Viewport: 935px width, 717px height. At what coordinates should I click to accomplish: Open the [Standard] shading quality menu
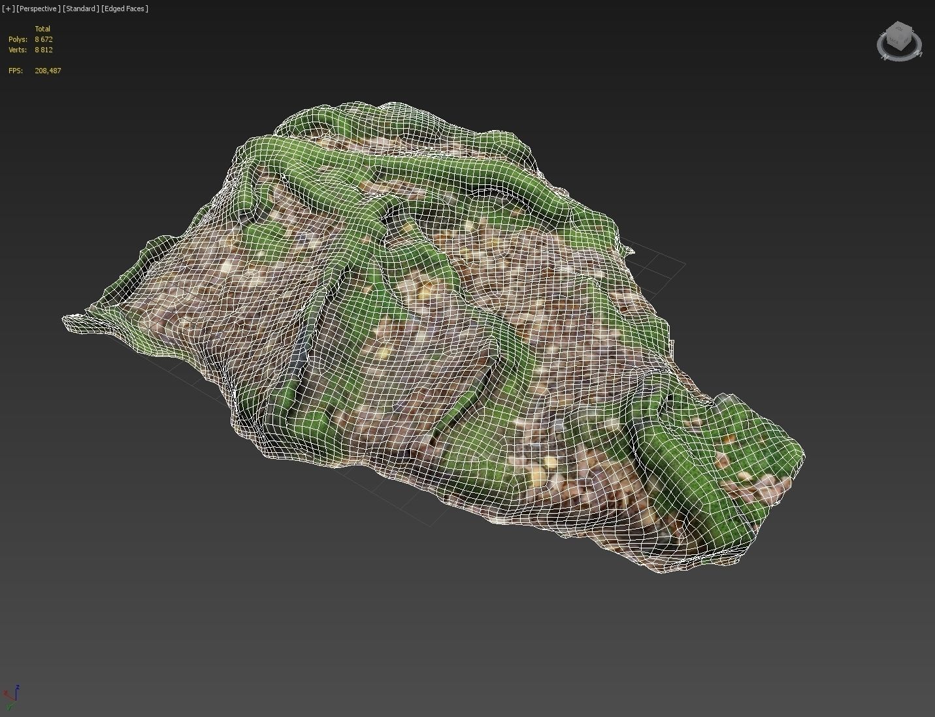click(81, 8)
